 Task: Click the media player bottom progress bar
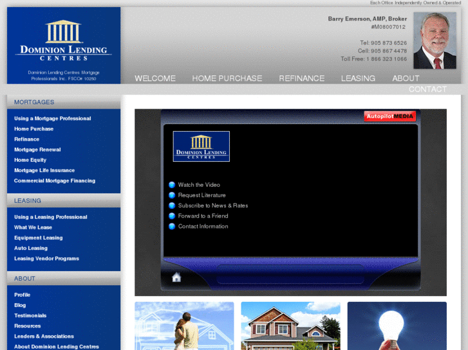pos(290,275)
